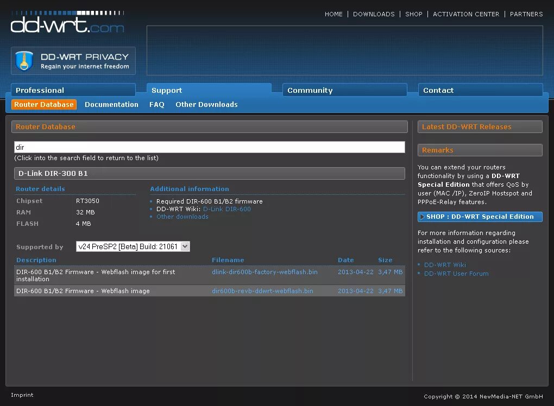Screen dimensions: 554x406
Task: Open the DD-WRT Privacy banner
Action: click(x=73, y=61)
